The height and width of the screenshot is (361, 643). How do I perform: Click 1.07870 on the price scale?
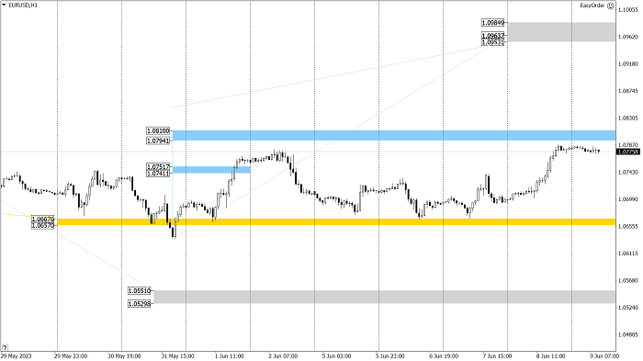point(628,145)
